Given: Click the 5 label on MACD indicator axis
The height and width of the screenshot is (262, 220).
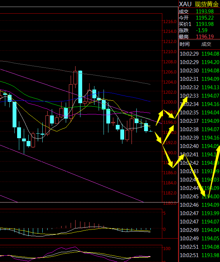Looking at the screenshot, I should (164, 213).
